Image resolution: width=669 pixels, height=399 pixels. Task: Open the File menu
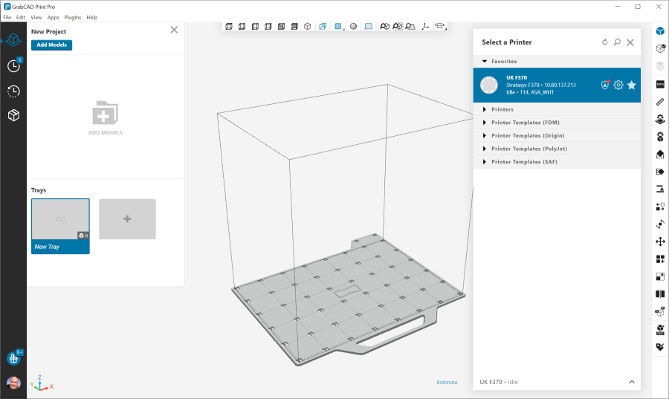coord(7,18)
